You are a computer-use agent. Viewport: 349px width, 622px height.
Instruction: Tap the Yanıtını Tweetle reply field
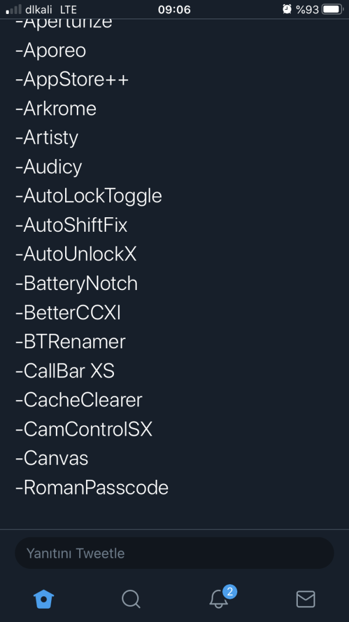pyautogui.click(x=174, y=553)
